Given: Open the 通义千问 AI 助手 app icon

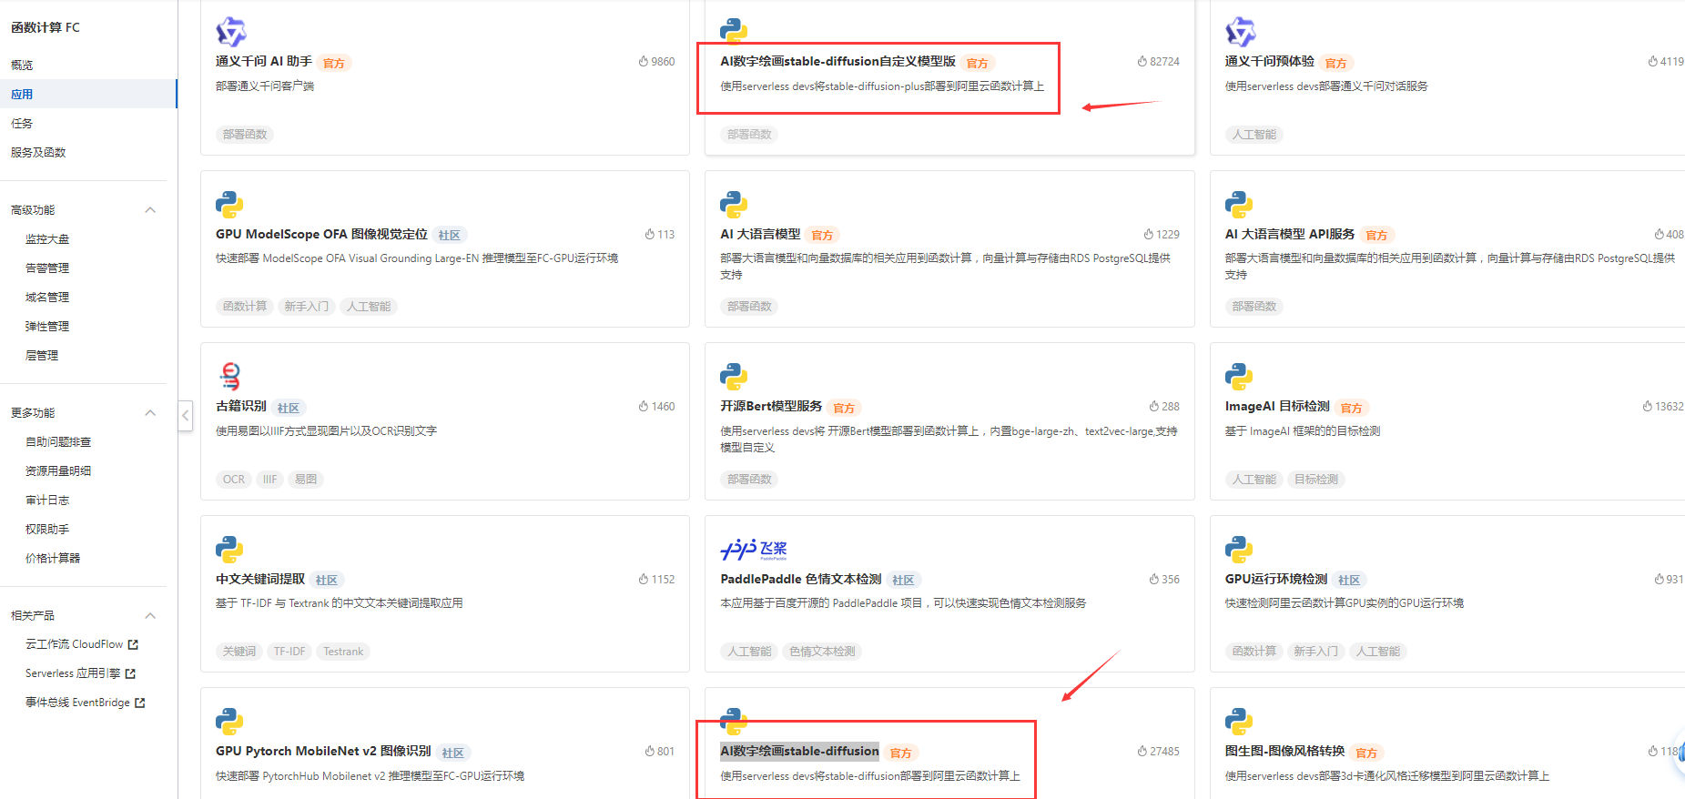Looking at the screenshot, I should (230, 32).
